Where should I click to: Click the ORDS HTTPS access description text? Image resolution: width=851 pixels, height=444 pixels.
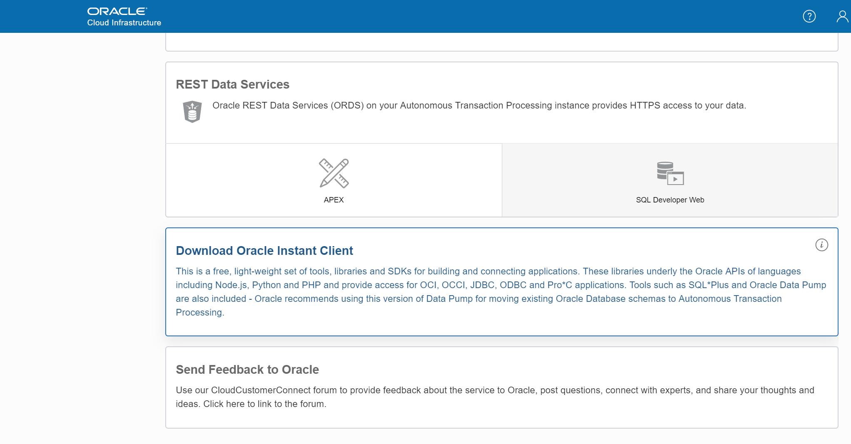click(479, 106)
